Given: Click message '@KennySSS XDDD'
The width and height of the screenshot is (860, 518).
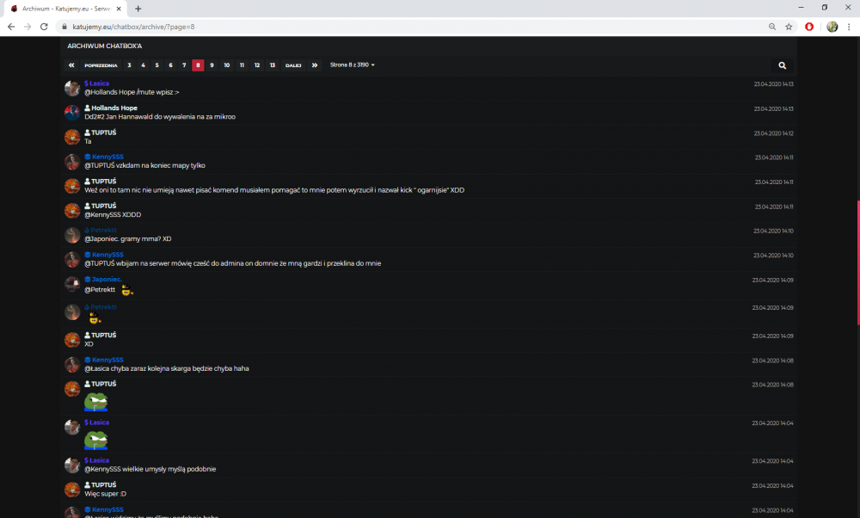Looking at the screenshot, I should (113, 214).
